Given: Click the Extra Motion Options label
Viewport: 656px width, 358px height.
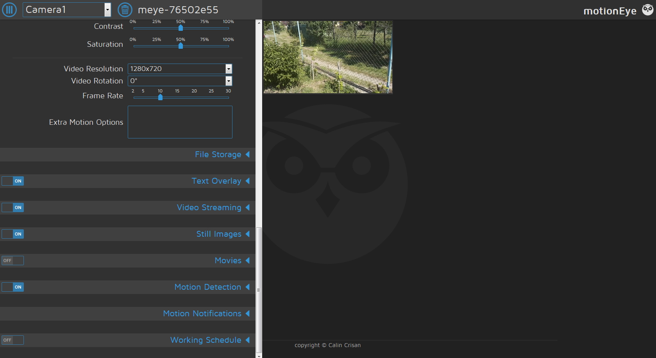Looking at the screenshot, I should tap(86, 122).
